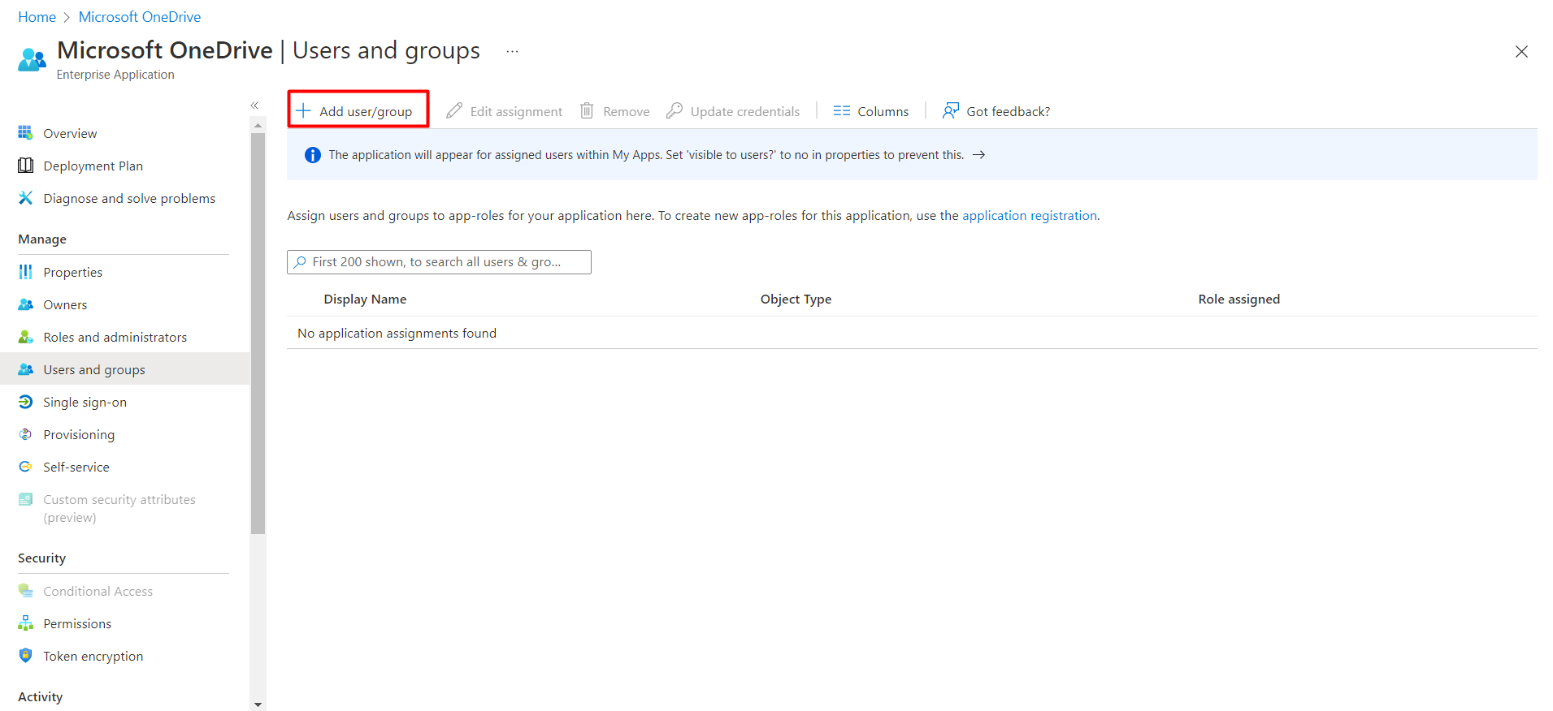This screenshot has height=711, width=1553.
Task: Click the Properties bars icon
Action: click(25, 272)
